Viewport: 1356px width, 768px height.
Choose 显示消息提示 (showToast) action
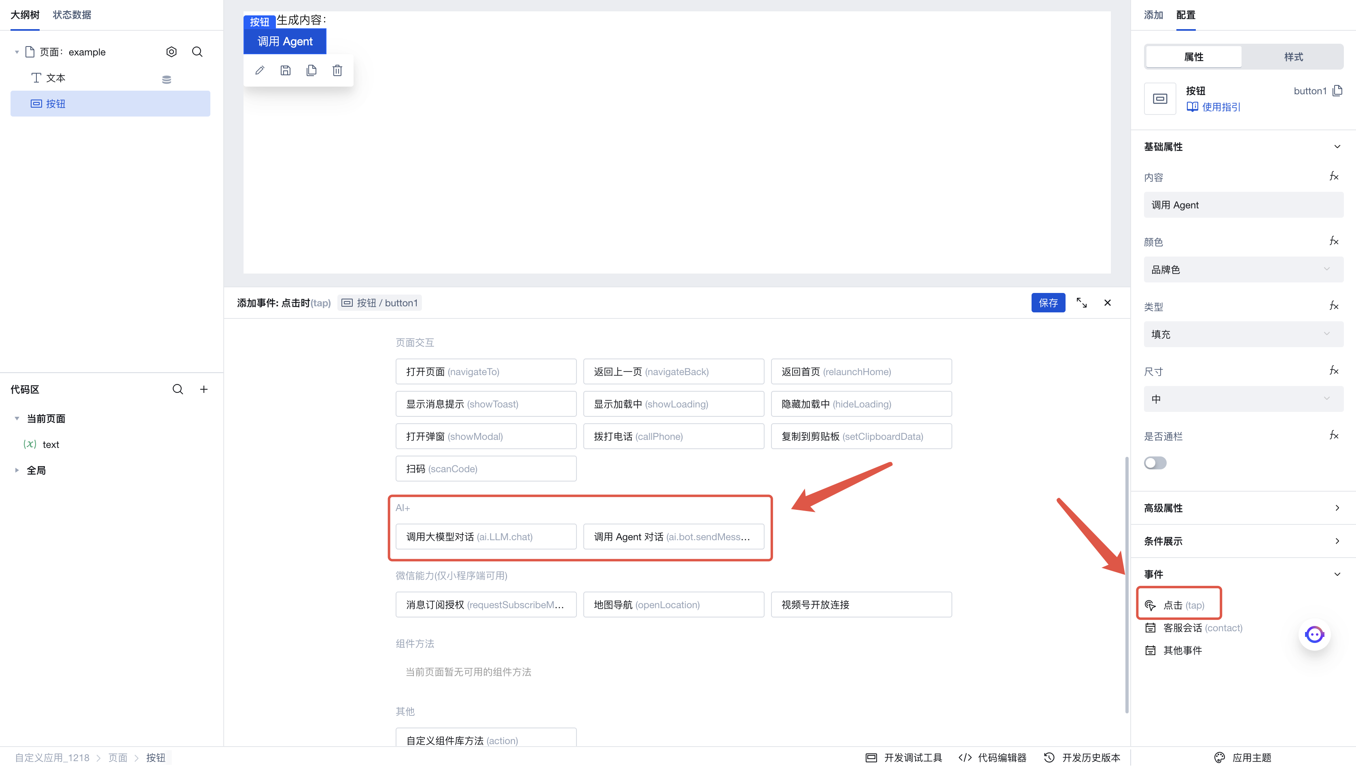[x=486, y=404]
